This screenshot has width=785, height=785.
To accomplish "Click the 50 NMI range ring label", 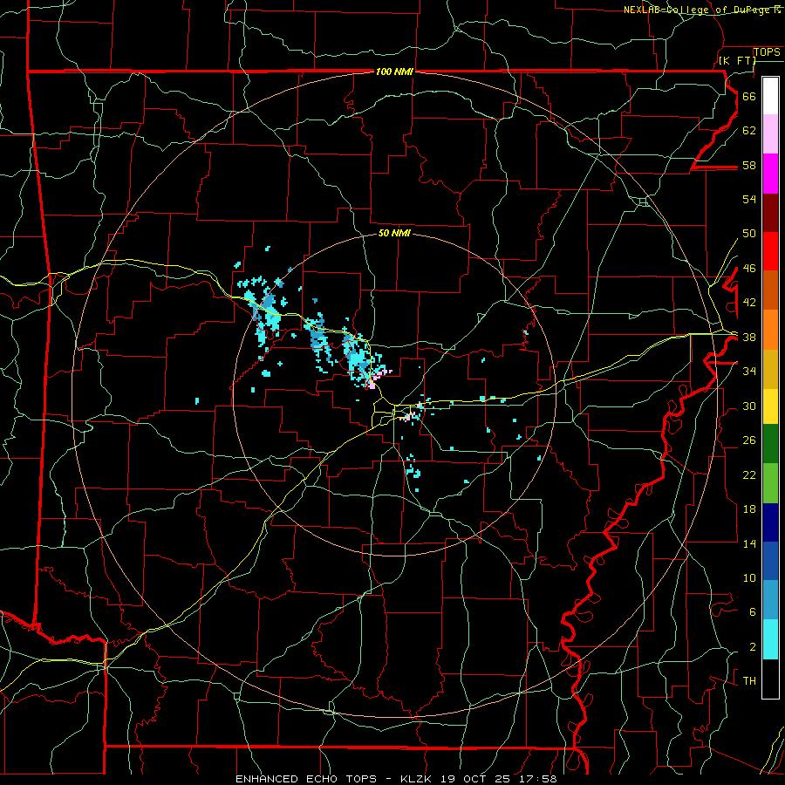I will tap(394, 233).
